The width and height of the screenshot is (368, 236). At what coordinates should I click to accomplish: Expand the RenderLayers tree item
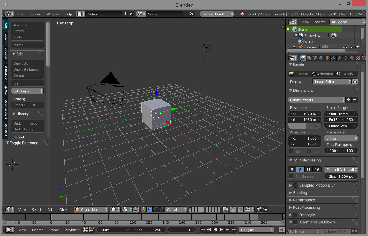tap(296, 35)
